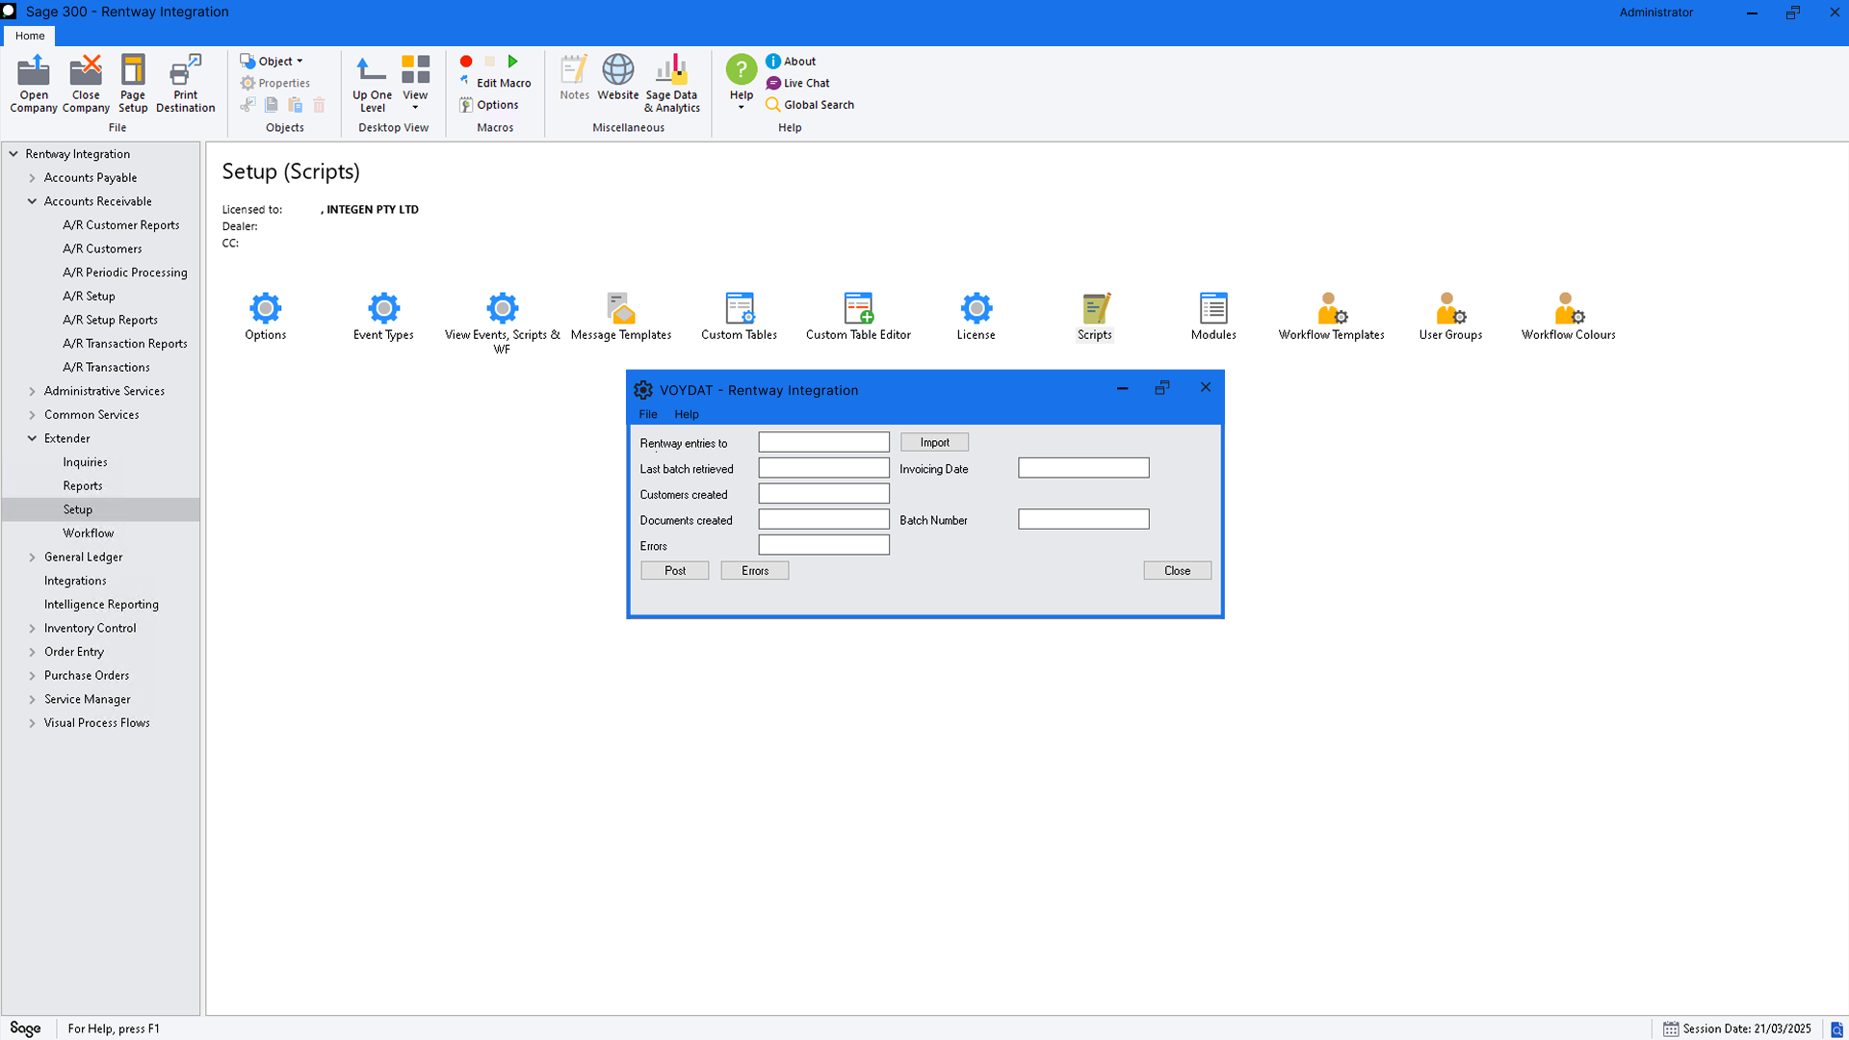Open File menu in VOYDAT dialog
Viewport: 1849px width, 1040px height.
point(648,414)
